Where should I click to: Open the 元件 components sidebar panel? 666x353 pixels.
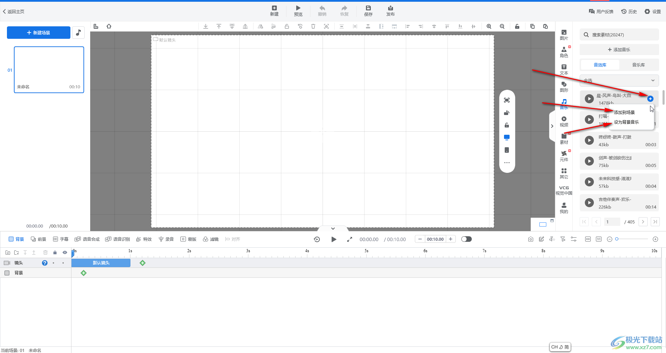[x=564, y=156]
